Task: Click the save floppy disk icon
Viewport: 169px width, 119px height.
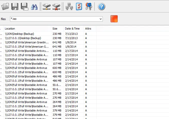Action: coord(15,6)
